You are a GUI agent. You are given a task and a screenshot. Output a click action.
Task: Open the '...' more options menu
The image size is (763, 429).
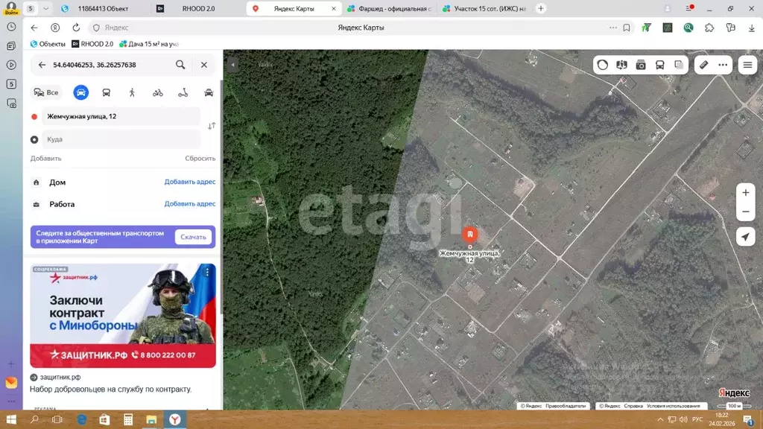(721, 65)
